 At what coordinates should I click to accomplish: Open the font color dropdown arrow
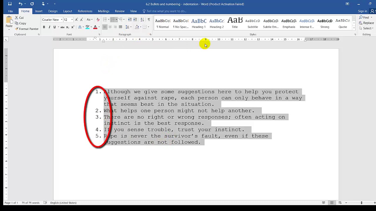99,27
